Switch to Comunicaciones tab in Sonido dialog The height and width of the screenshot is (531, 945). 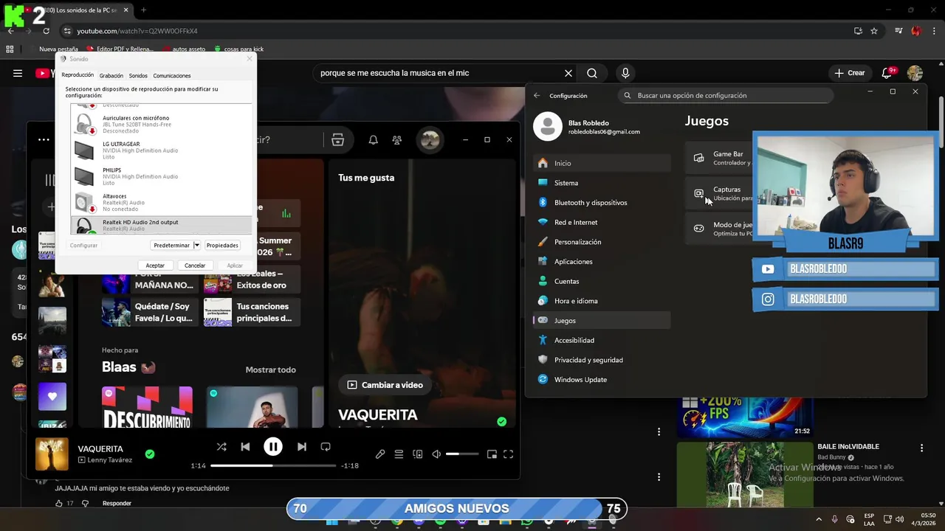click(172, 76)
